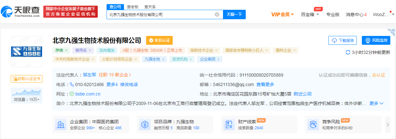Open the 投资机构 tag
The width and height of the screenshot is (396, 139).
[182, 59]
